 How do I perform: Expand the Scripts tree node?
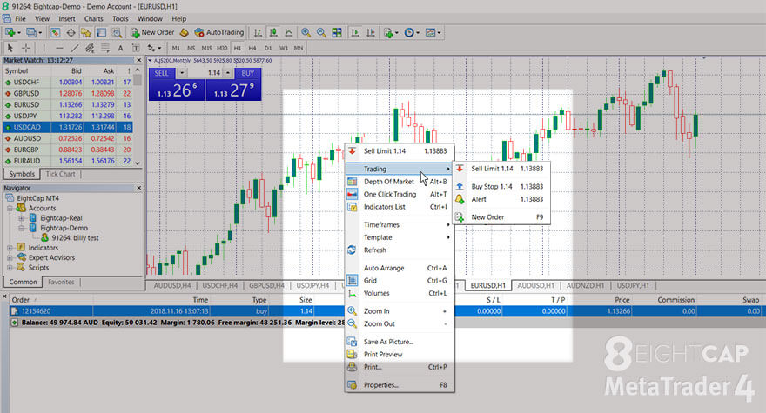[x=10, y=268]
